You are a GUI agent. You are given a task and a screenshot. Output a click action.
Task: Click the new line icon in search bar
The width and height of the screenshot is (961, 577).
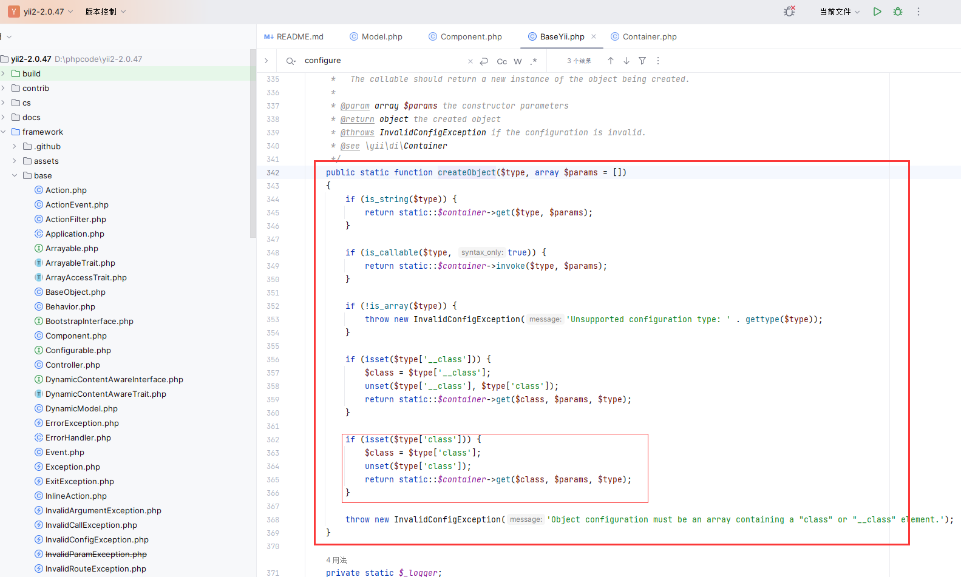(484, 61)
